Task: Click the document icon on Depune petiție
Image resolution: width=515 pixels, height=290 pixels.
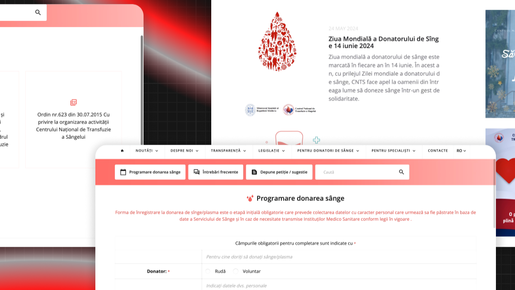Action: (254, 172)
